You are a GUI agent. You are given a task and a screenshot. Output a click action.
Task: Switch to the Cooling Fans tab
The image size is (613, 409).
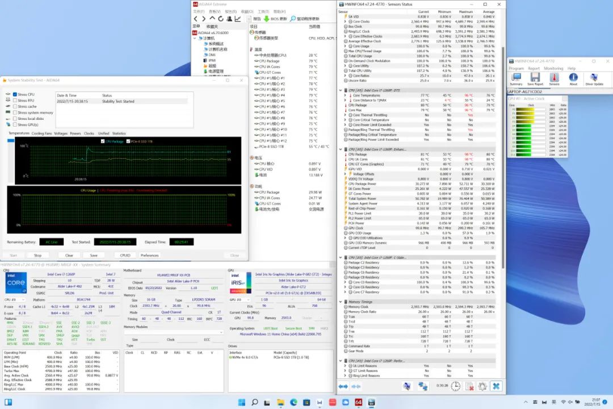(41, 133)
